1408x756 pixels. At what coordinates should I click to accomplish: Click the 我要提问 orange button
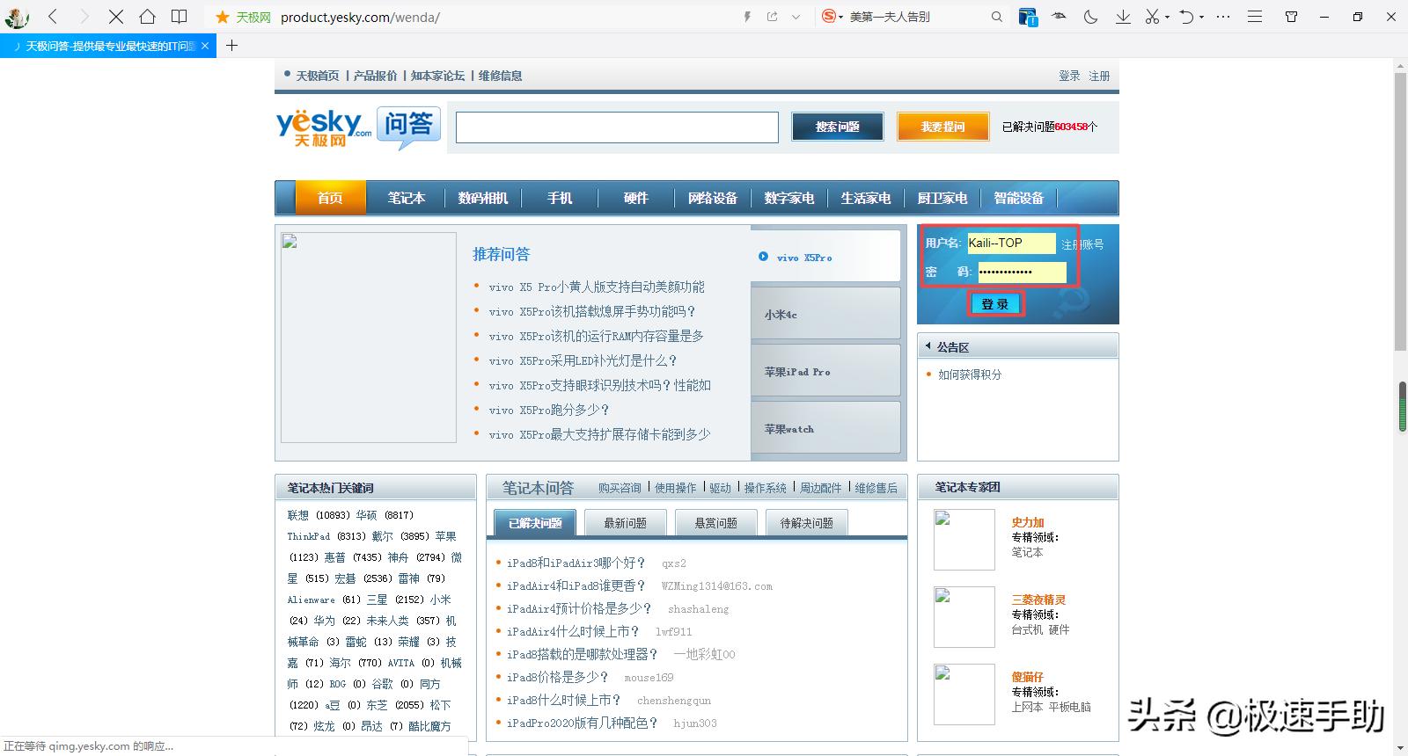(x=942, y=127)
